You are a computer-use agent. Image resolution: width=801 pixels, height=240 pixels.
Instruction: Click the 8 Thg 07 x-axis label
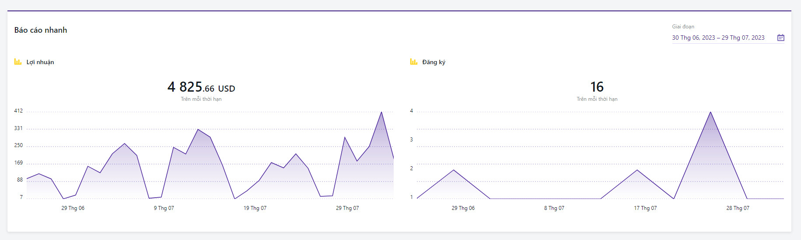coord(554,208)
